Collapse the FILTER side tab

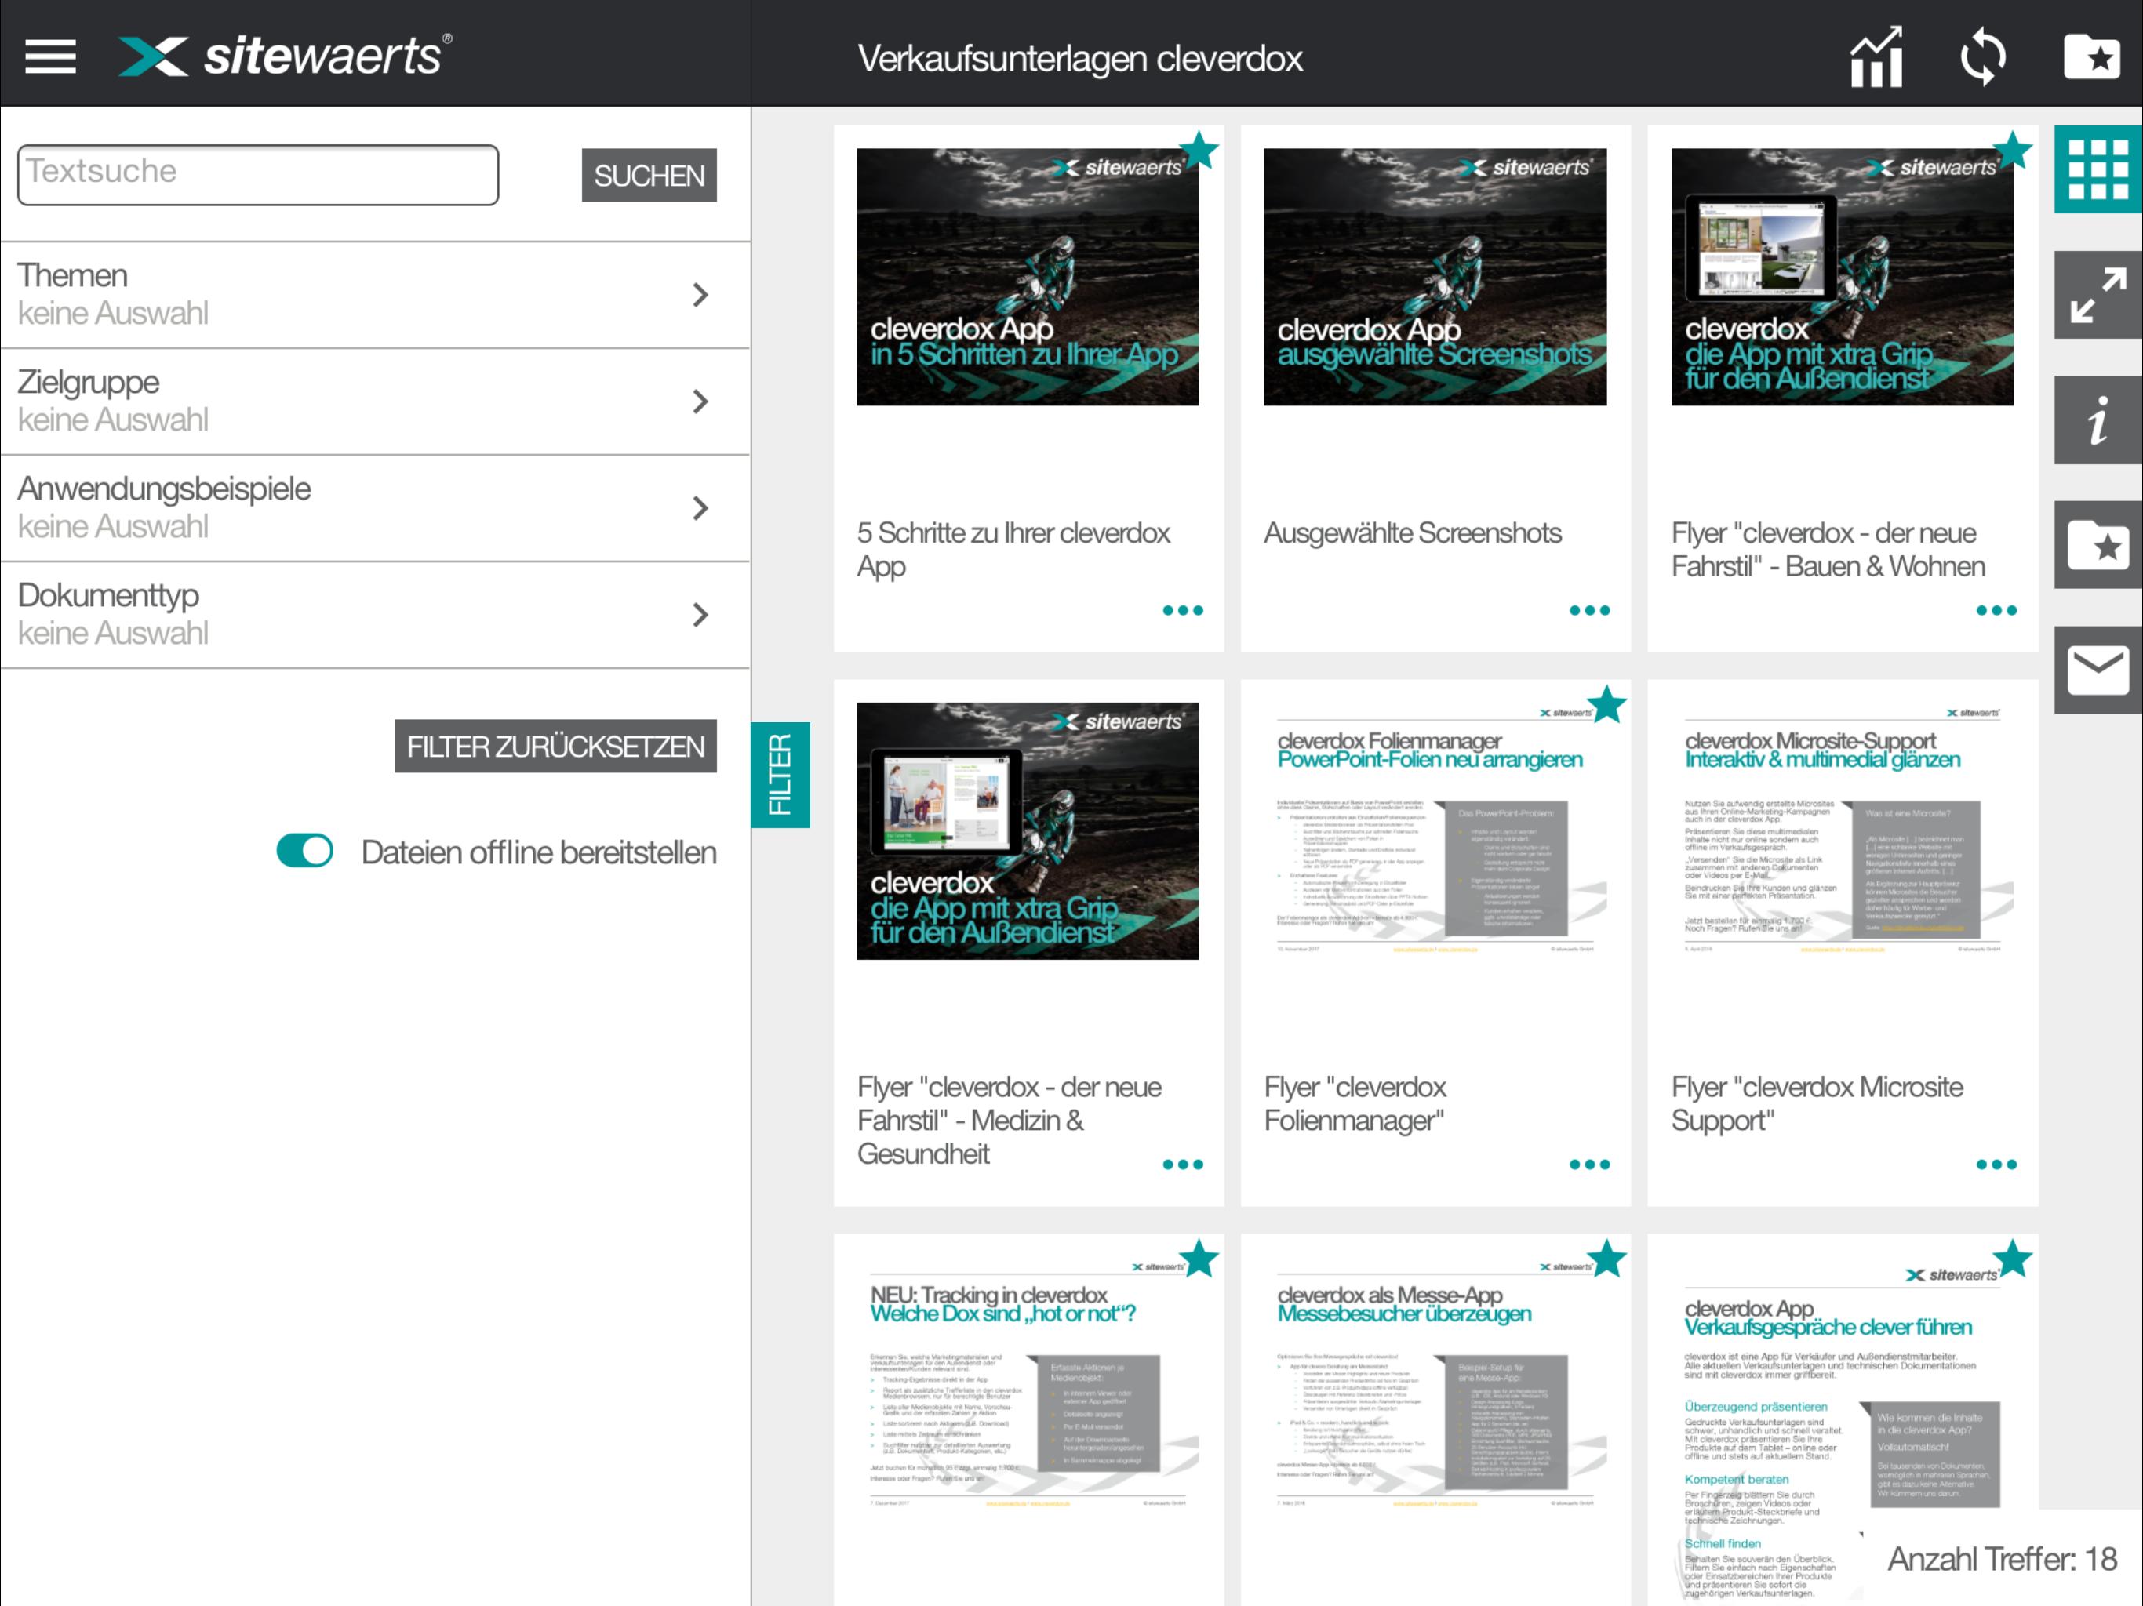click(780, 775)
